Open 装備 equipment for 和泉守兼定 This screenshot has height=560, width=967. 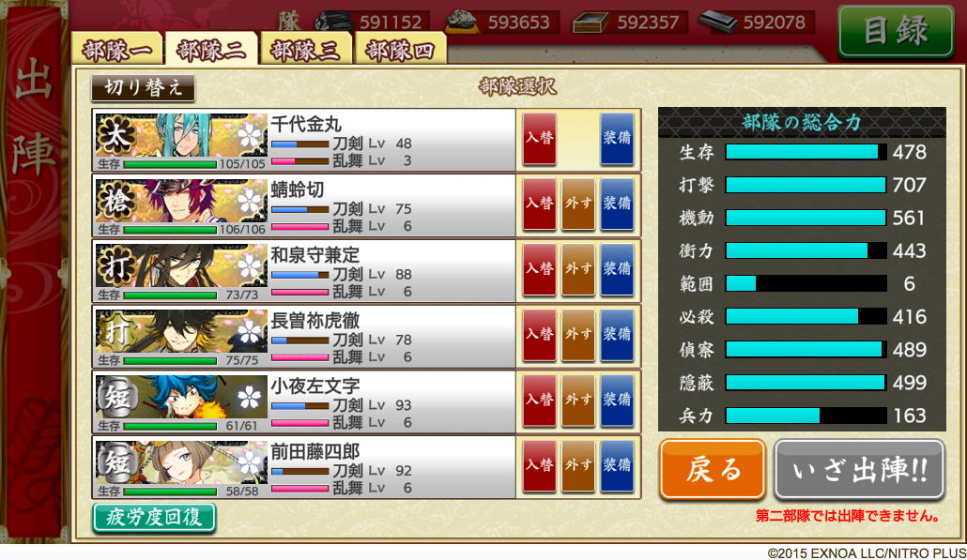click(x=617, y=269)
